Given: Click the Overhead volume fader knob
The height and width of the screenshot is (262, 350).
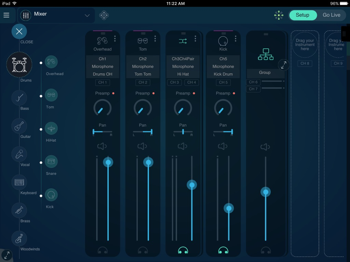Looking at the screenshot, I should tap(108, 162).
